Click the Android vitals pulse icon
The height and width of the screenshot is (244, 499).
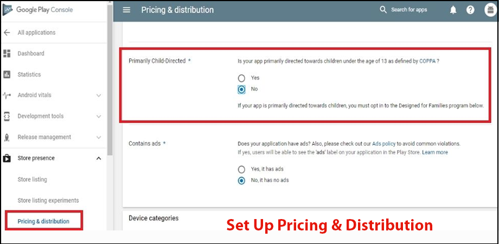click(7, 95)
